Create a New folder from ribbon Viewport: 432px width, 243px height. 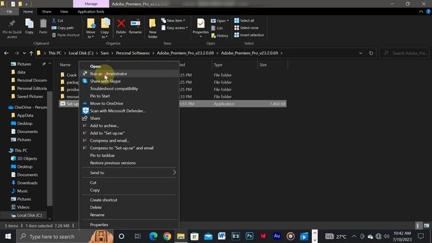(153, 28)
